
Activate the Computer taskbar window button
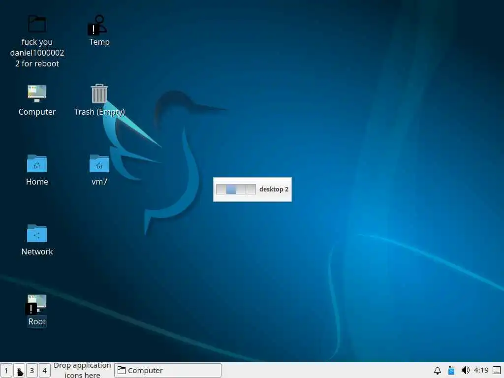click(168, 370)
